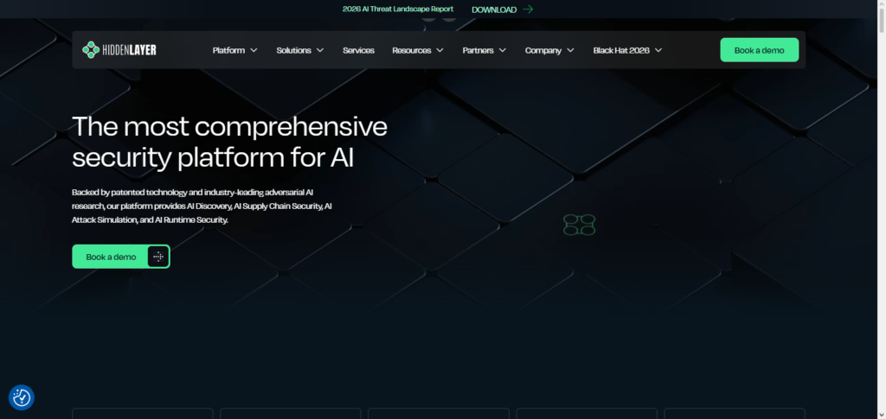The height and width of the screenshot is (419, 886).
Task: Open the cookie consent preferences icon
Action: (22, 397)
